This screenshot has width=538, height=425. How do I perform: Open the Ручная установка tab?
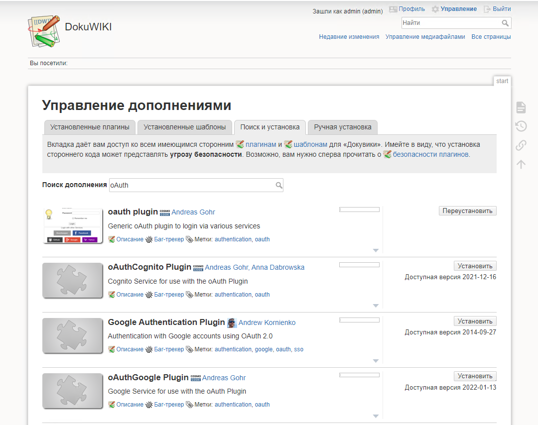342,127
